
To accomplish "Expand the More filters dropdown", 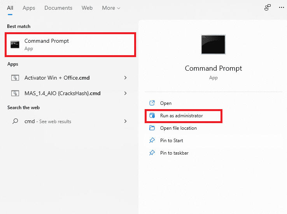I will coord(111,8).
